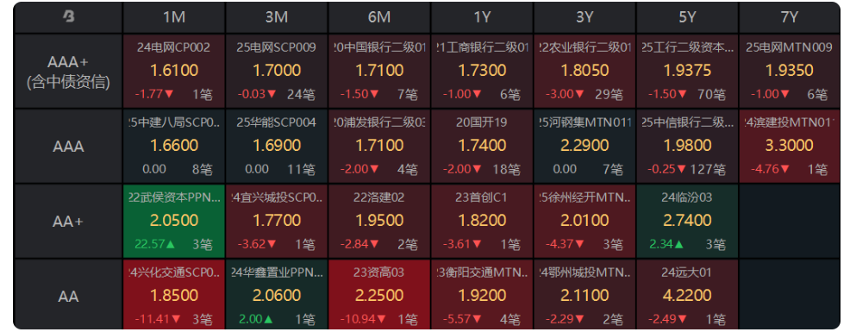Image resolution: width=850 pixels, height=332 pixels.
Task: Click the 24临汾03 bond at 2.7400
Action: pyautogui.click(x=687, y=222)
